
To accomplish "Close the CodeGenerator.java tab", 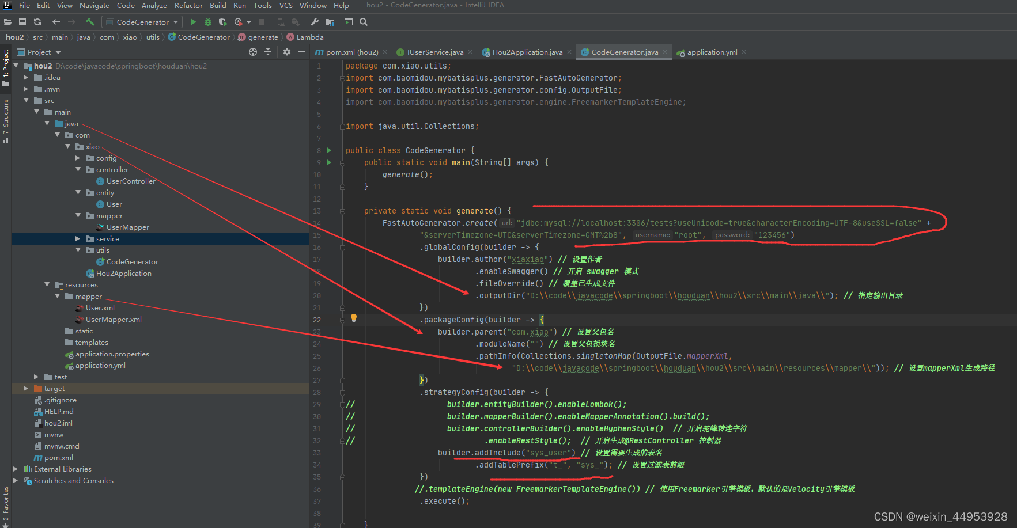I will (665, 52).
